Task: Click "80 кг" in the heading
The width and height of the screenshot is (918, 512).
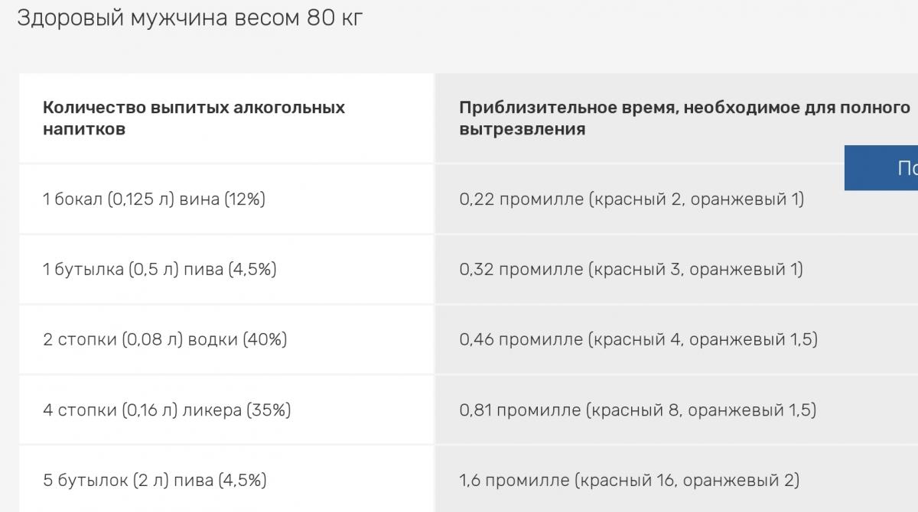Action: click(x=334, y=18)
